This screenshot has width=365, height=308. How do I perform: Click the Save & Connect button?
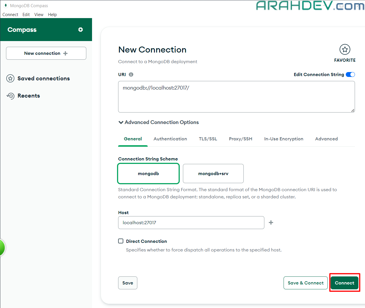[x=305, y=283]
